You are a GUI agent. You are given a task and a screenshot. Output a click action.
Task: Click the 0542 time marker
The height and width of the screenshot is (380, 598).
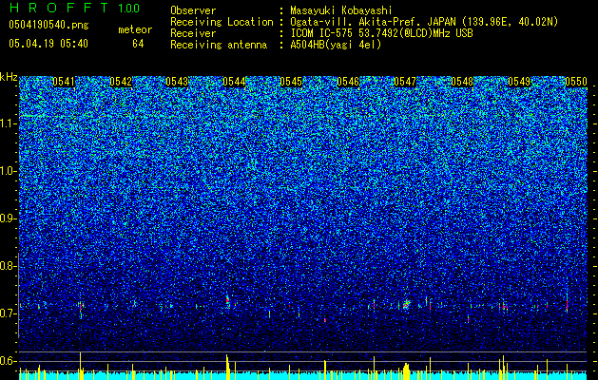coord(121,82)
